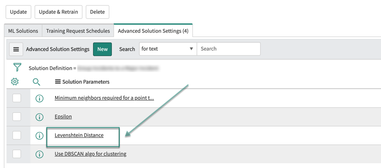This screenshot has height=168, width=381.
Task: Switch to the ML Solutions tab
Action: click(x=23, y=31)
